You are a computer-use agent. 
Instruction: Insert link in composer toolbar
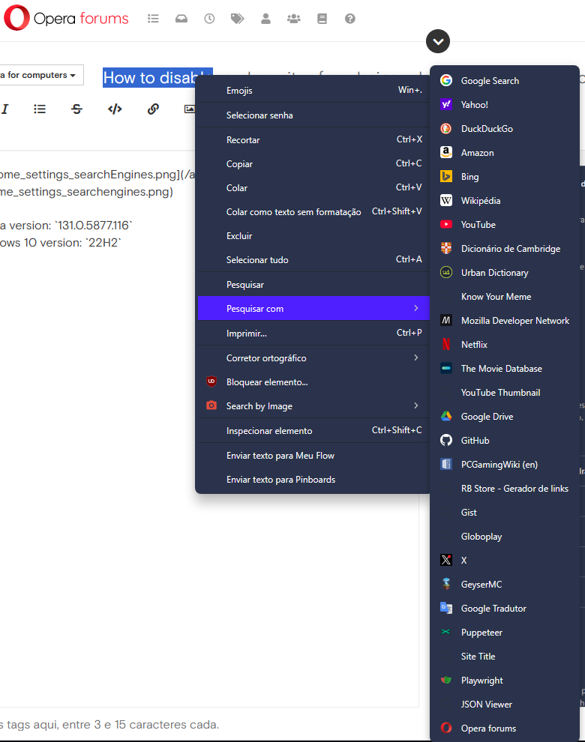point(153,109)
